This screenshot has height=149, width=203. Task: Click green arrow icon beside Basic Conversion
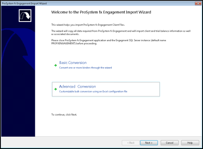coord(56,66)
